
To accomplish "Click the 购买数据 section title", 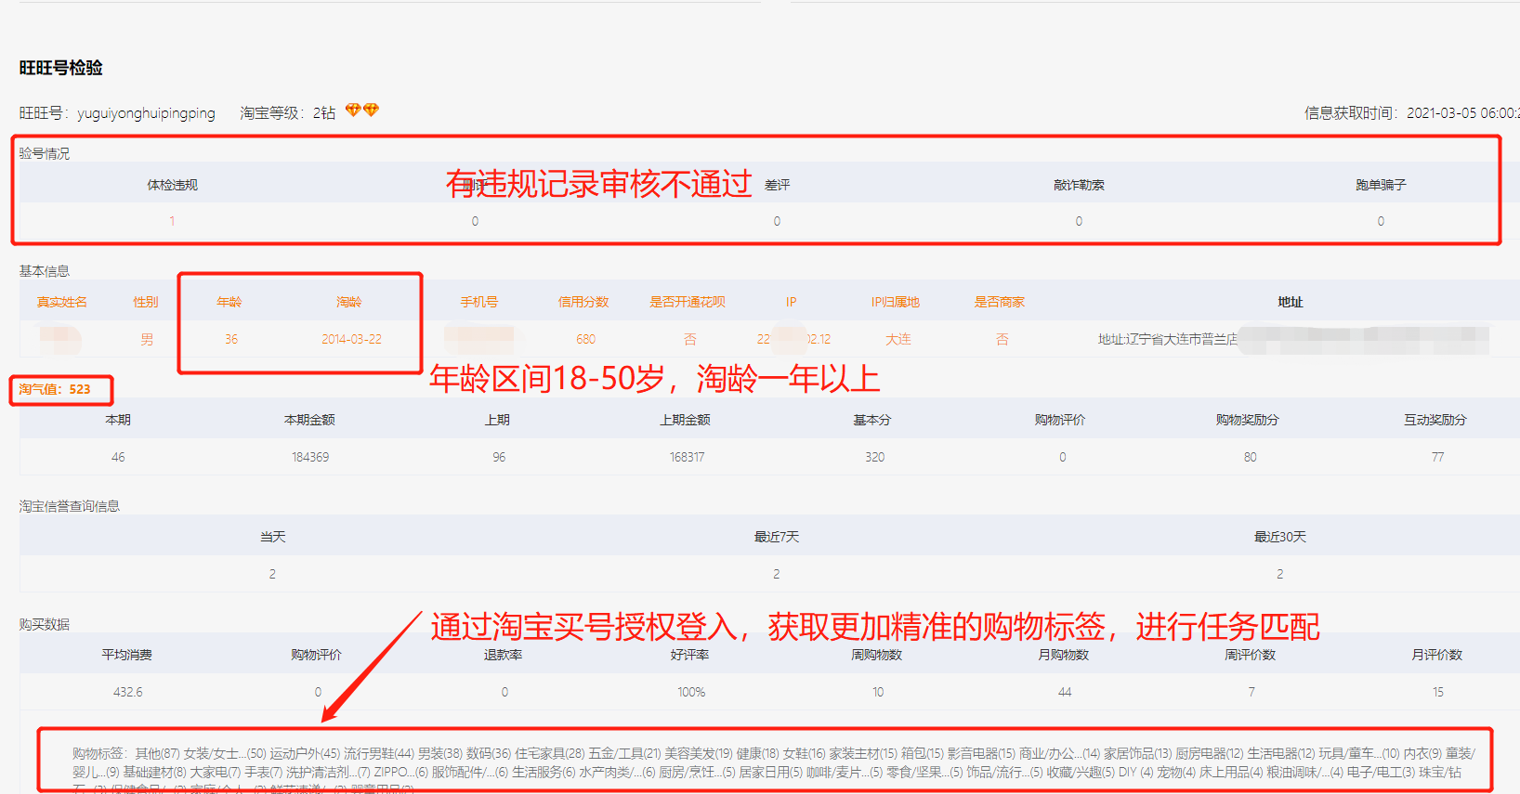I will click(x=45, y=624).
